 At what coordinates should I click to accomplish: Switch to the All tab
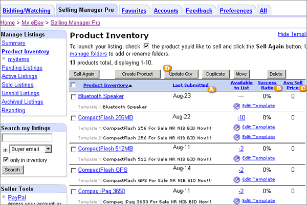pos(263,11)
